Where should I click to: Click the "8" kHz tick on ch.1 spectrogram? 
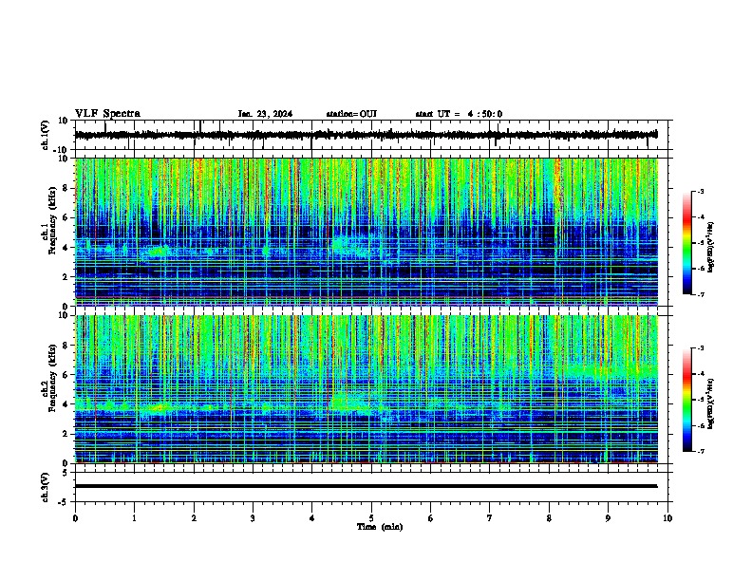coord(66,188)
